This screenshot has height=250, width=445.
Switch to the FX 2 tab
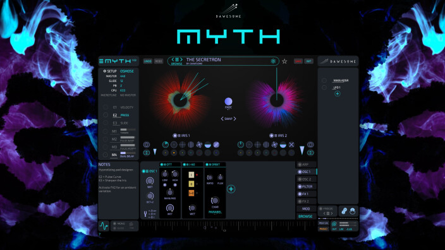(x=306, y=201)
